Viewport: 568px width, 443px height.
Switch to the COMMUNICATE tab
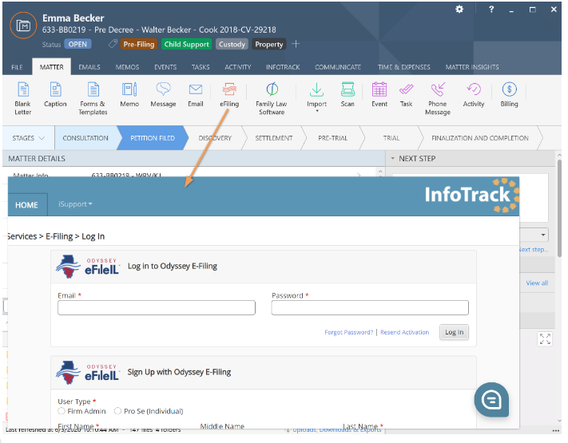(x=338, y=67)
